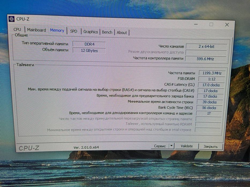Image resolution: width=250 pixels, height=187 pixels.
Task: Click the 39 clocks value
Action: [x=210, y=102]
